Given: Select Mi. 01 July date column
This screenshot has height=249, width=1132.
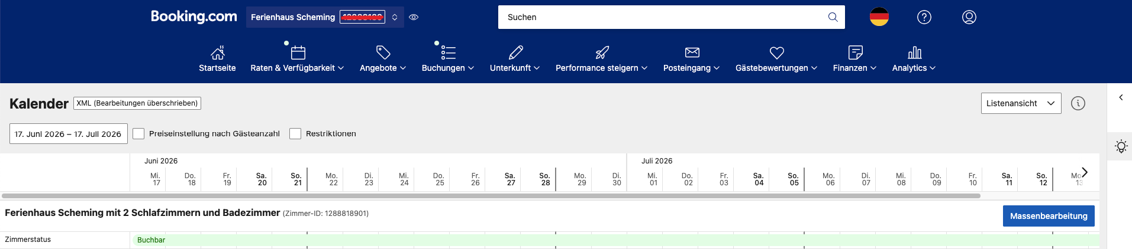Looking at the screenshot, I should 652,179.
